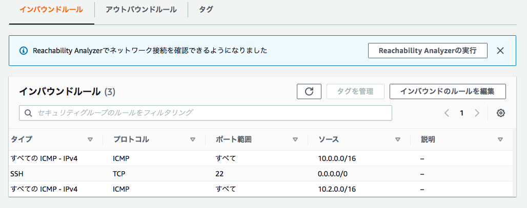Refresh the inbound rules list
This screenshot has height=208, width=527.
coord(309,91)
